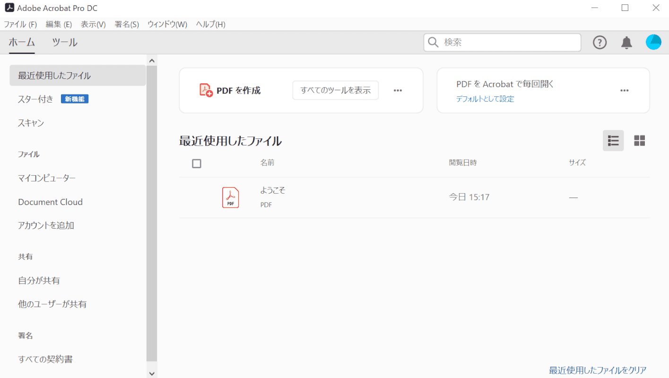Switch to the ツール tab
Image resolution: width=669 pixels, height=378 pixels.
coord(65,42)
